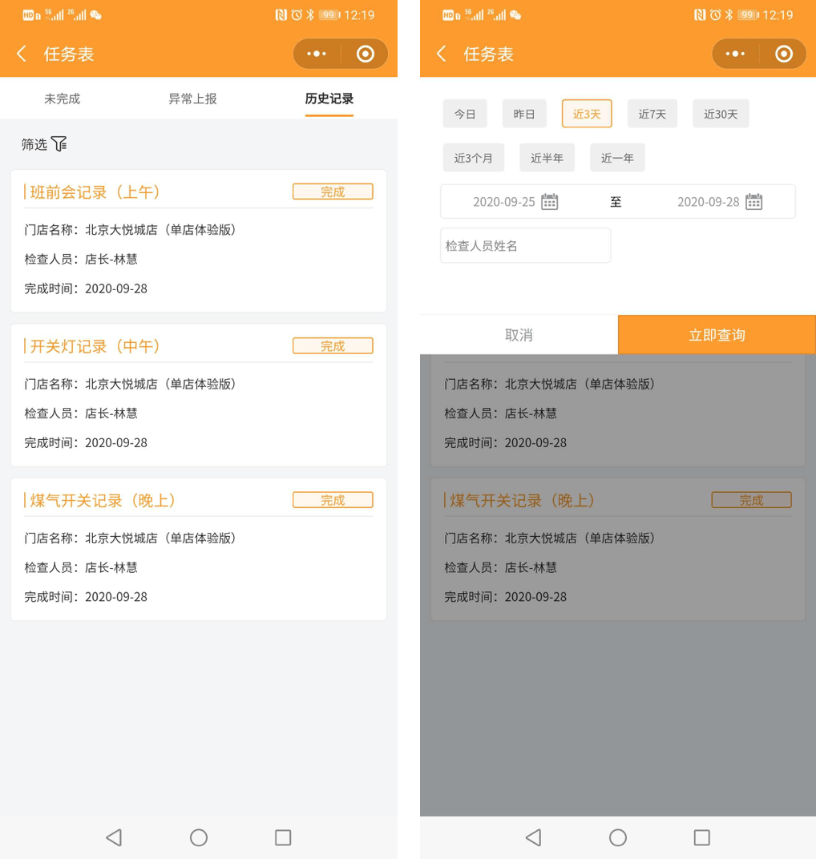Image resolution: width=816 pixels, height=859 pixels.
Task: Select the 近7天 date range chip
Action: (x=652, y=114)
